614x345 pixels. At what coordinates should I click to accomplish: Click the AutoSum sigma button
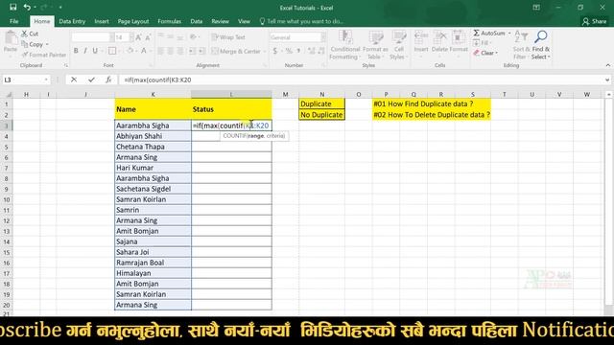[x=488, y=34]
